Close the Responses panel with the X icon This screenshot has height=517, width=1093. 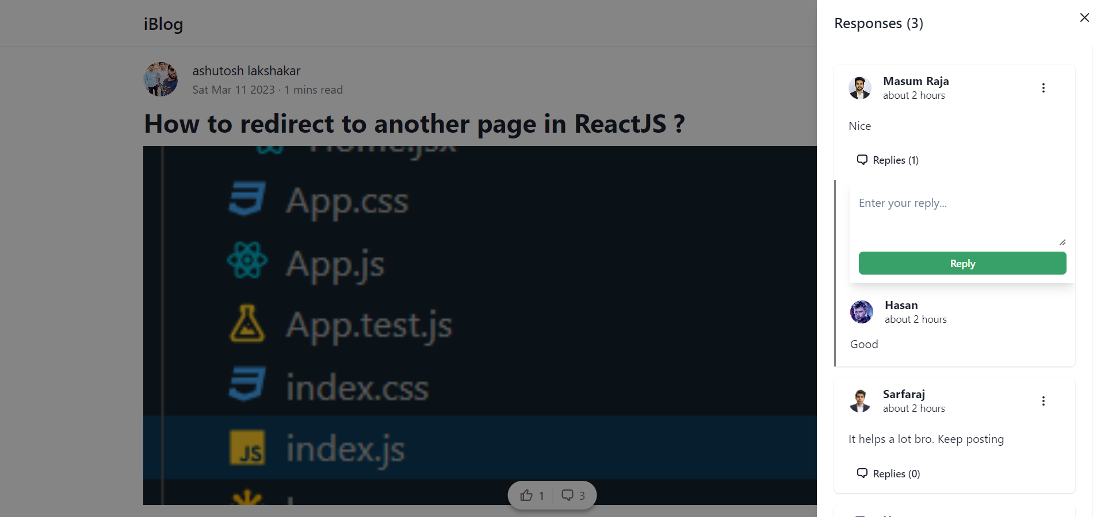click(x=1084, y=18)
